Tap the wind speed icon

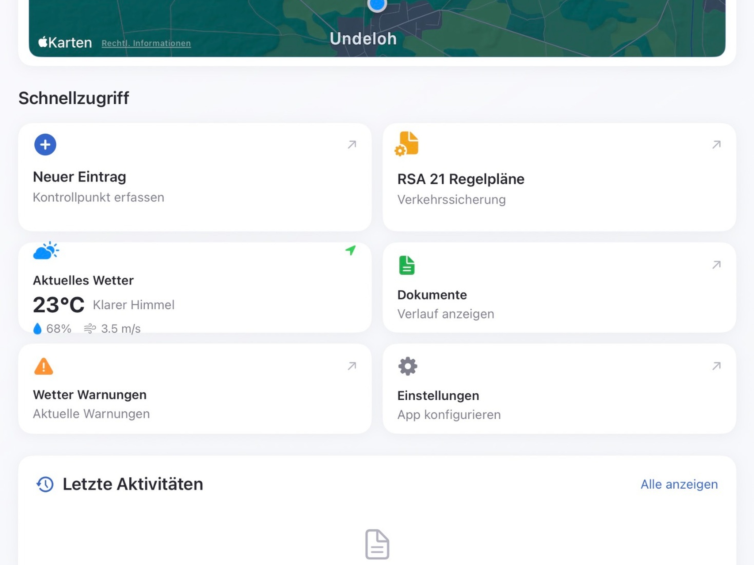[x=90, y=329]
